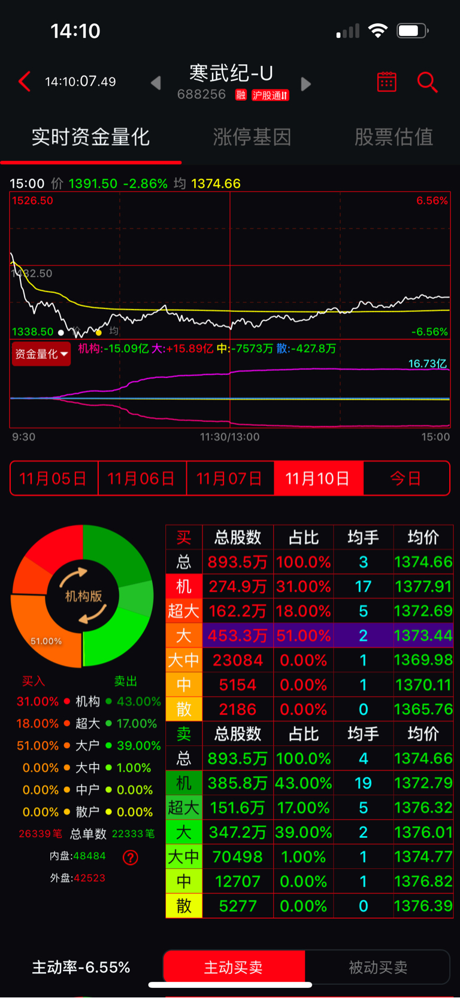Tap legend row 散户

pos(89,812)
